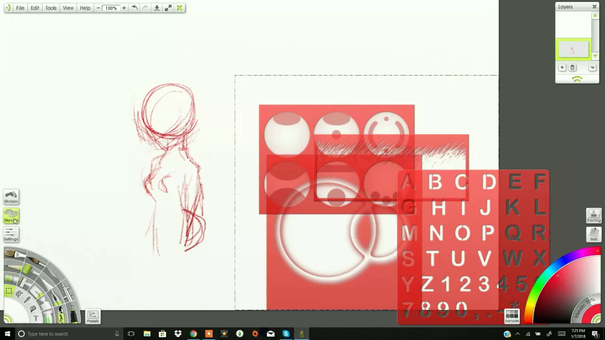Open the color Samples panel
Image resolution: width=605 pixels, height=340 pixels.
tap(512, 316)
